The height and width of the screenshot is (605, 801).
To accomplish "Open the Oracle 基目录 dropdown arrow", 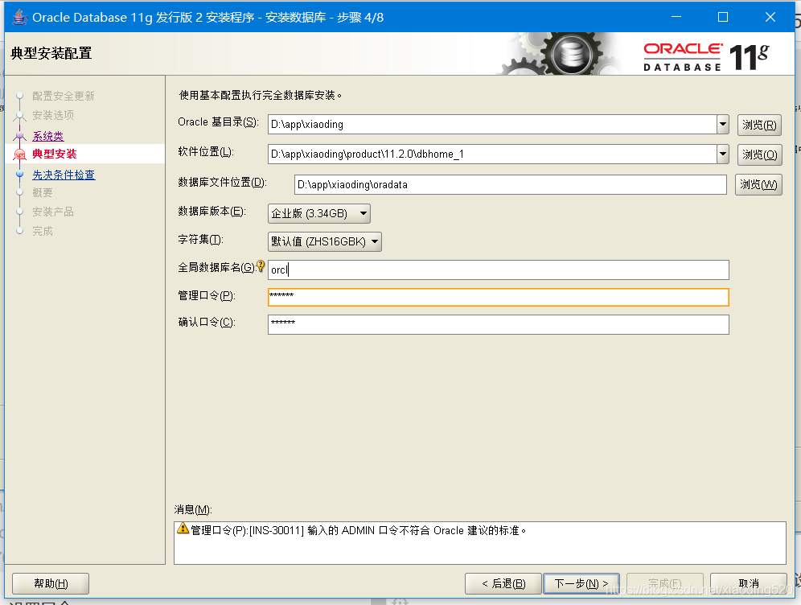I will click(x=723, y=124).
